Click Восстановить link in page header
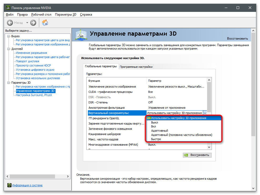The width and height of the screenshot is (260, 195). point(237,39)
